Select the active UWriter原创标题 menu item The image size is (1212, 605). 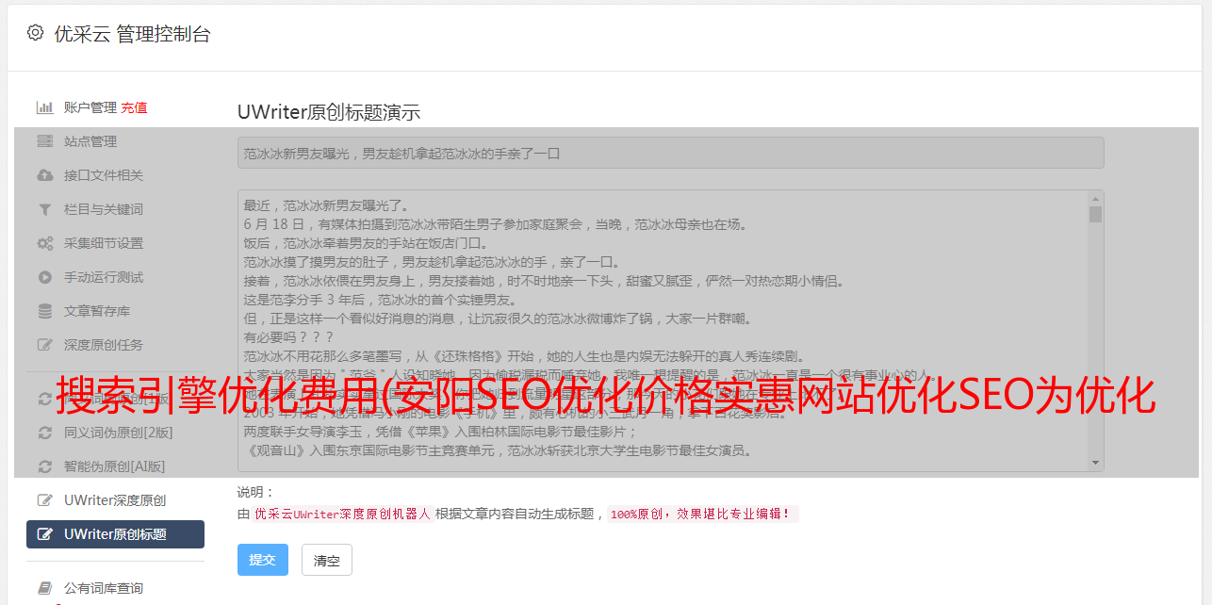pos(115,534)
